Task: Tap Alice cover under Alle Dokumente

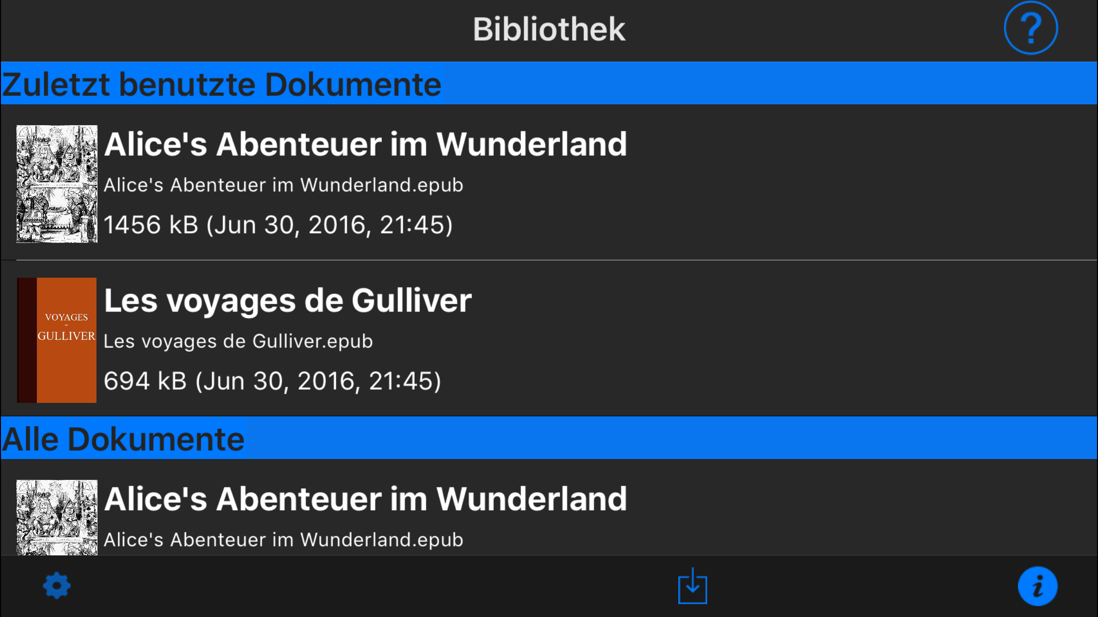Action: pyautogui.click(x=57, y=517)
